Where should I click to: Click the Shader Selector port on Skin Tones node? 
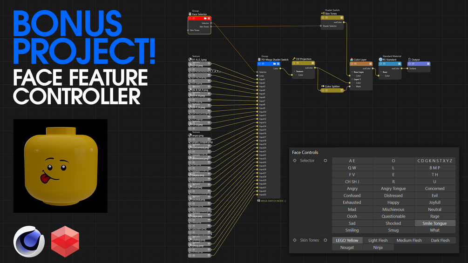click(321, 26)
